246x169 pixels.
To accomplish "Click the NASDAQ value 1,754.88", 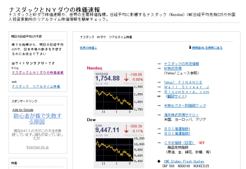I will pos(107,78).
